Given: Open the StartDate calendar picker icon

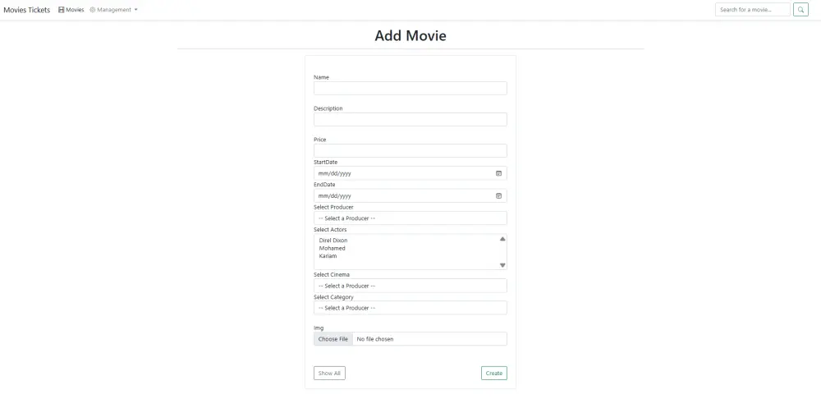Looking at the screenshot, I should (498, 173).
